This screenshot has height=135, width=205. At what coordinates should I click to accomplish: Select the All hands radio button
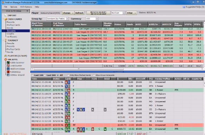click(58, 75)
